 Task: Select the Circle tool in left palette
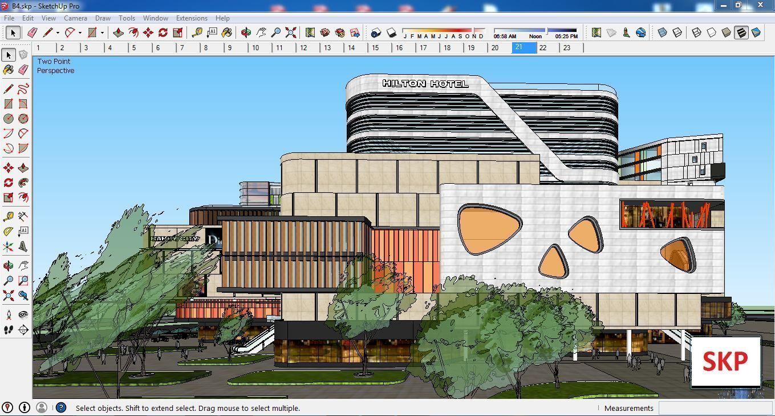point(8,119)
